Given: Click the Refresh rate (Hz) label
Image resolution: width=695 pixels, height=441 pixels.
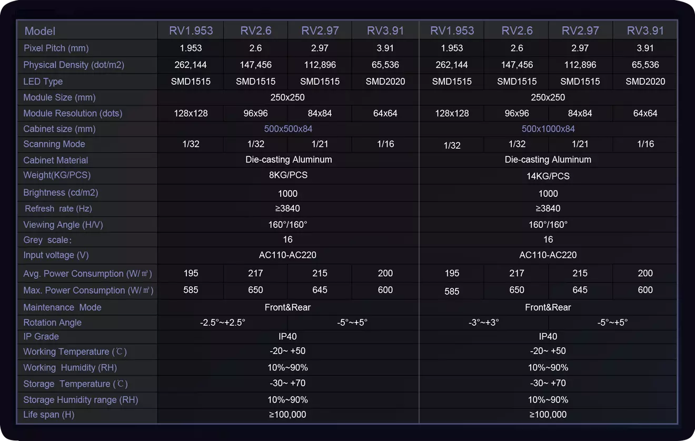Looking at the screenshot, I should click(58, 209).
